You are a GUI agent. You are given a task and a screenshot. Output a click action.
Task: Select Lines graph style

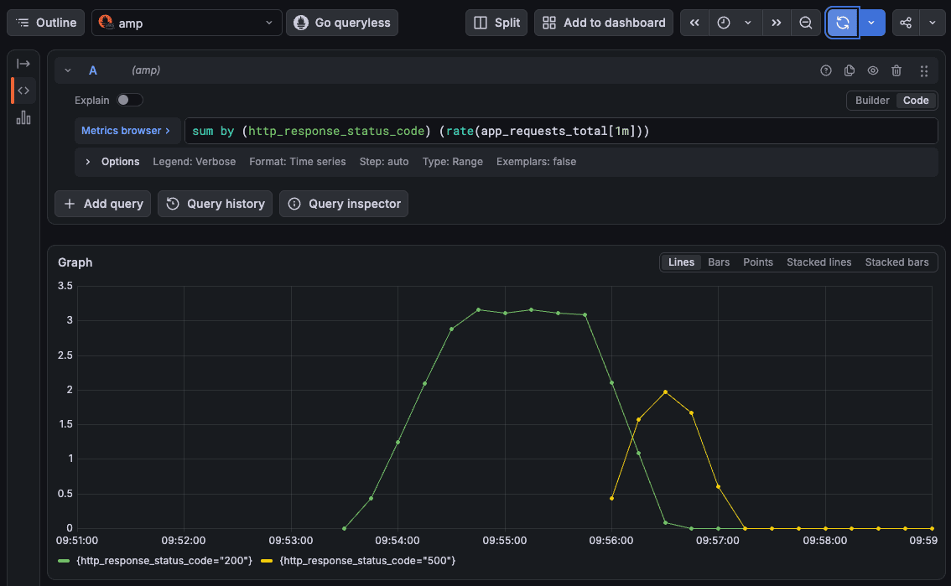pos(680,262)
